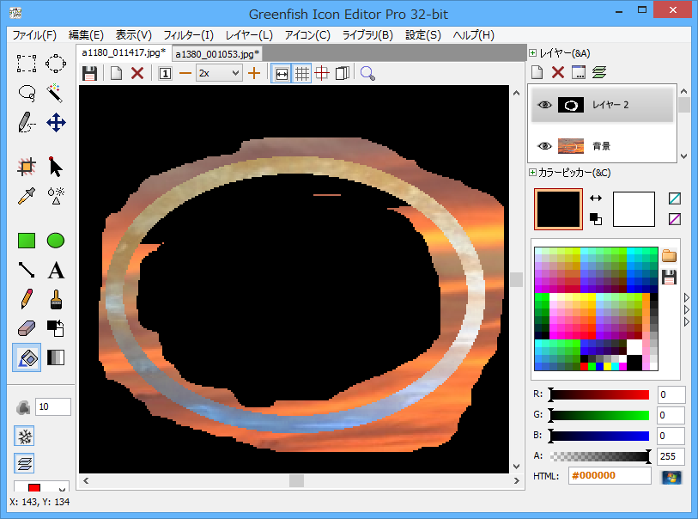Click the white background color swatch
The width and height of the screenshot is (698, 519).
(x=634, y=209)
